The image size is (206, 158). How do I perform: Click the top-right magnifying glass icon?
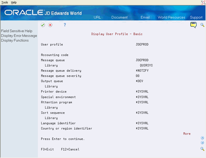(202, 25)
